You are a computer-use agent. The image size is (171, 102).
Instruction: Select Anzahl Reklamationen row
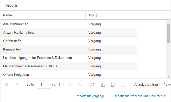tap(20, 33)
